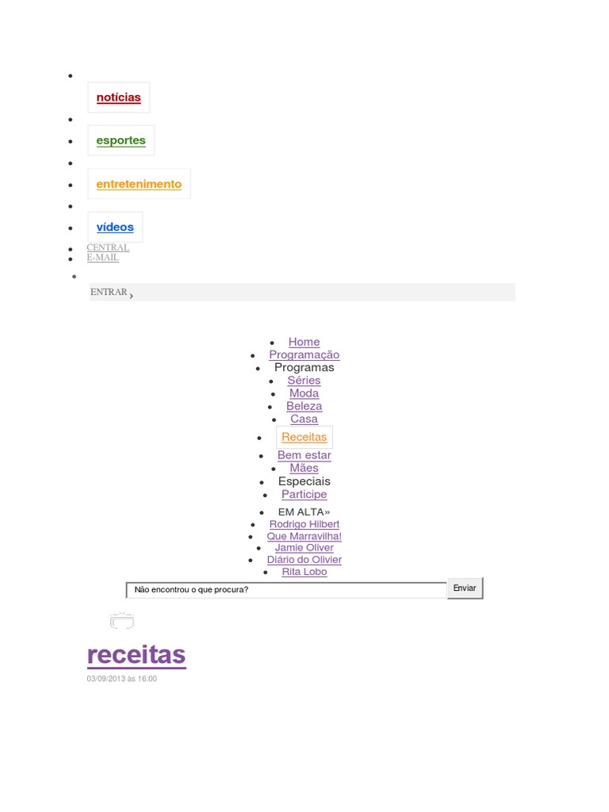Open the entretenimento section
The height and width of the screenshot is (812, 609).
click(x=139, y=184)
